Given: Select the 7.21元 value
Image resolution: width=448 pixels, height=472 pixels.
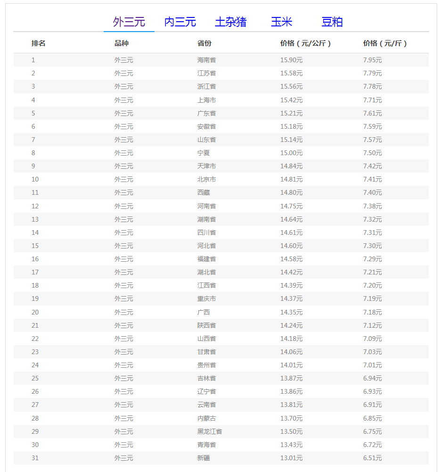Looking at the screenshot, I should [373, 273].
